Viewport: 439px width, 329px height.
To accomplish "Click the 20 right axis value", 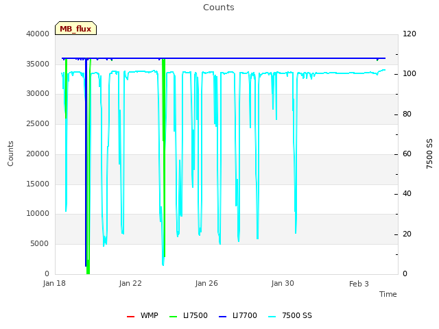I will pyautogui.click(x=407, y=234).
